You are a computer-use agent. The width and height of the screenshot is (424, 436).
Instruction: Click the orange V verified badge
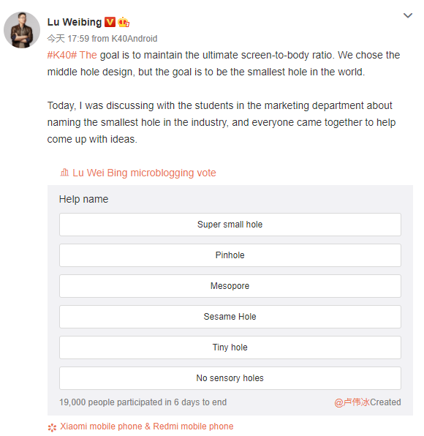click(110, 22)
